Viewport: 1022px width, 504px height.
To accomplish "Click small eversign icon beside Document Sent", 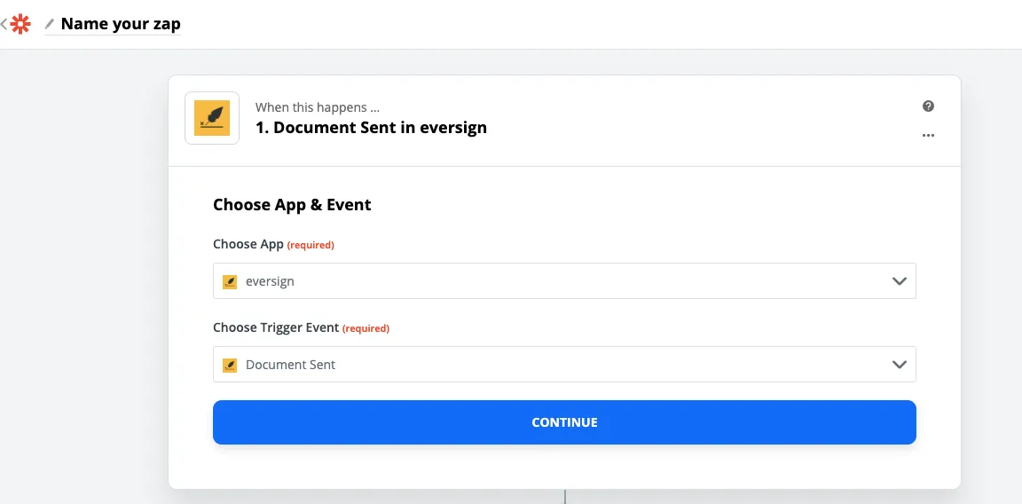I will point(230,365).
